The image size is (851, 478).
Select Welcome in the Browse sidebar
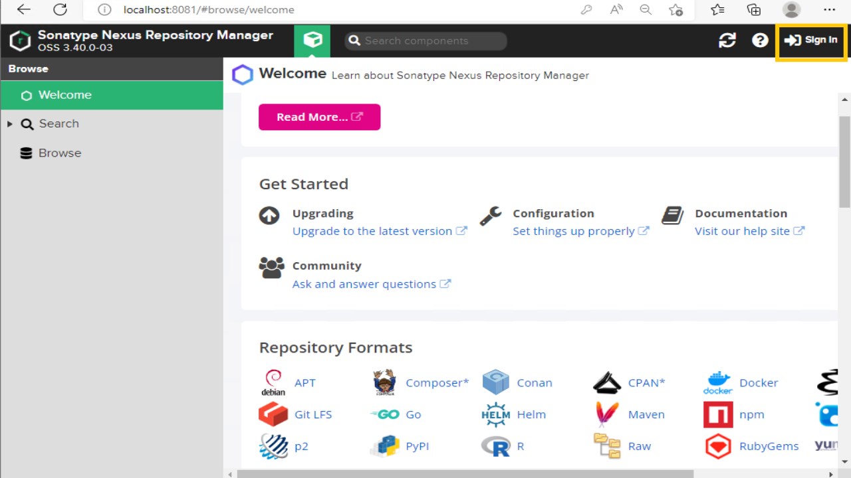pos(112,95)
